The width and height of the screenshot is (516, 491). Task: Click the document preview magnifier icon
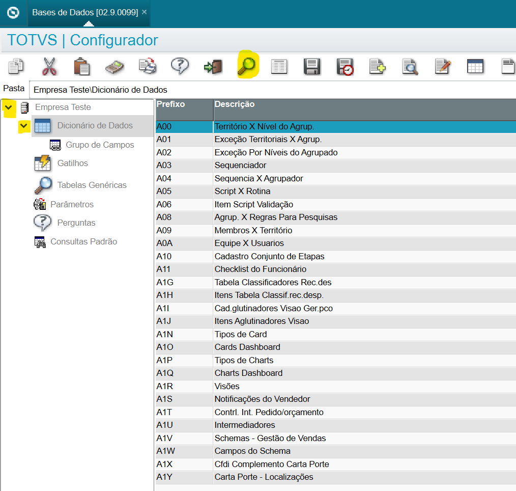(x=410, y=67)
